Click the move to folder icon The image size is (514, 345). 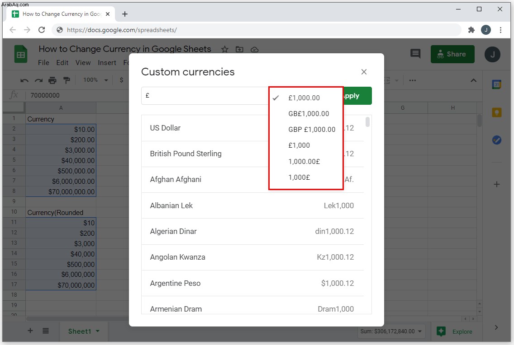pyautogui.click(x=240, y=49)
